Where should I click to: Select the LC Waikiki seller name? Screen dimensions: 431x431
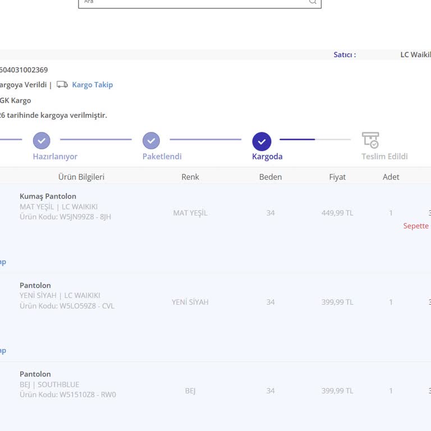coord(415,54)
